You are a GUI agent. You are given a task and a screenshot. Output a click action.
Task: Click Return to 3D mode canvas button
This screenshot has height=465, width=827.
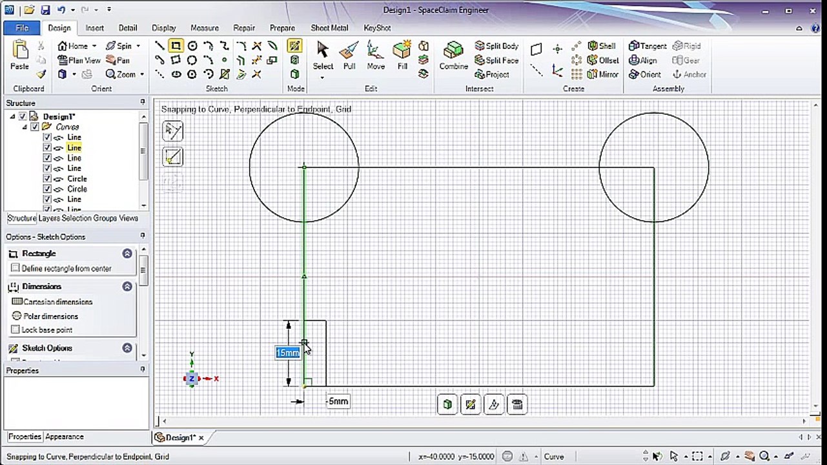(x=447, y=405)
